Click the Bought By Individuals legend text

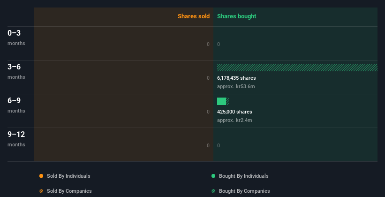point(243,176)
